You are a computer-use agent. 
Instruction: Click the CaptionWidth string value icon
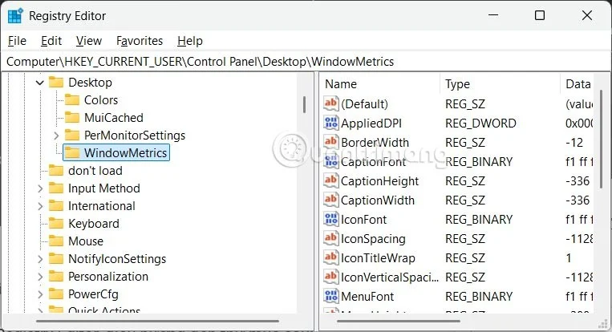(x=331, y=200)
